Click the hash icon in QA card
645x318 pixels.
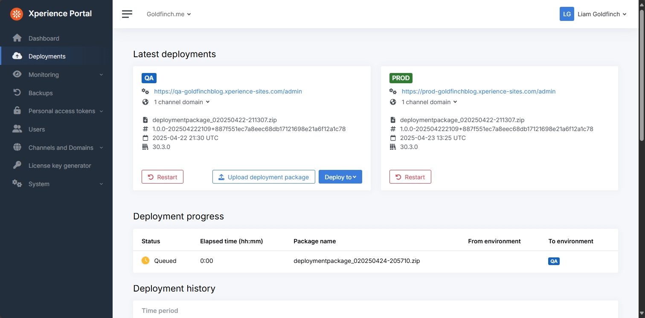145,129
